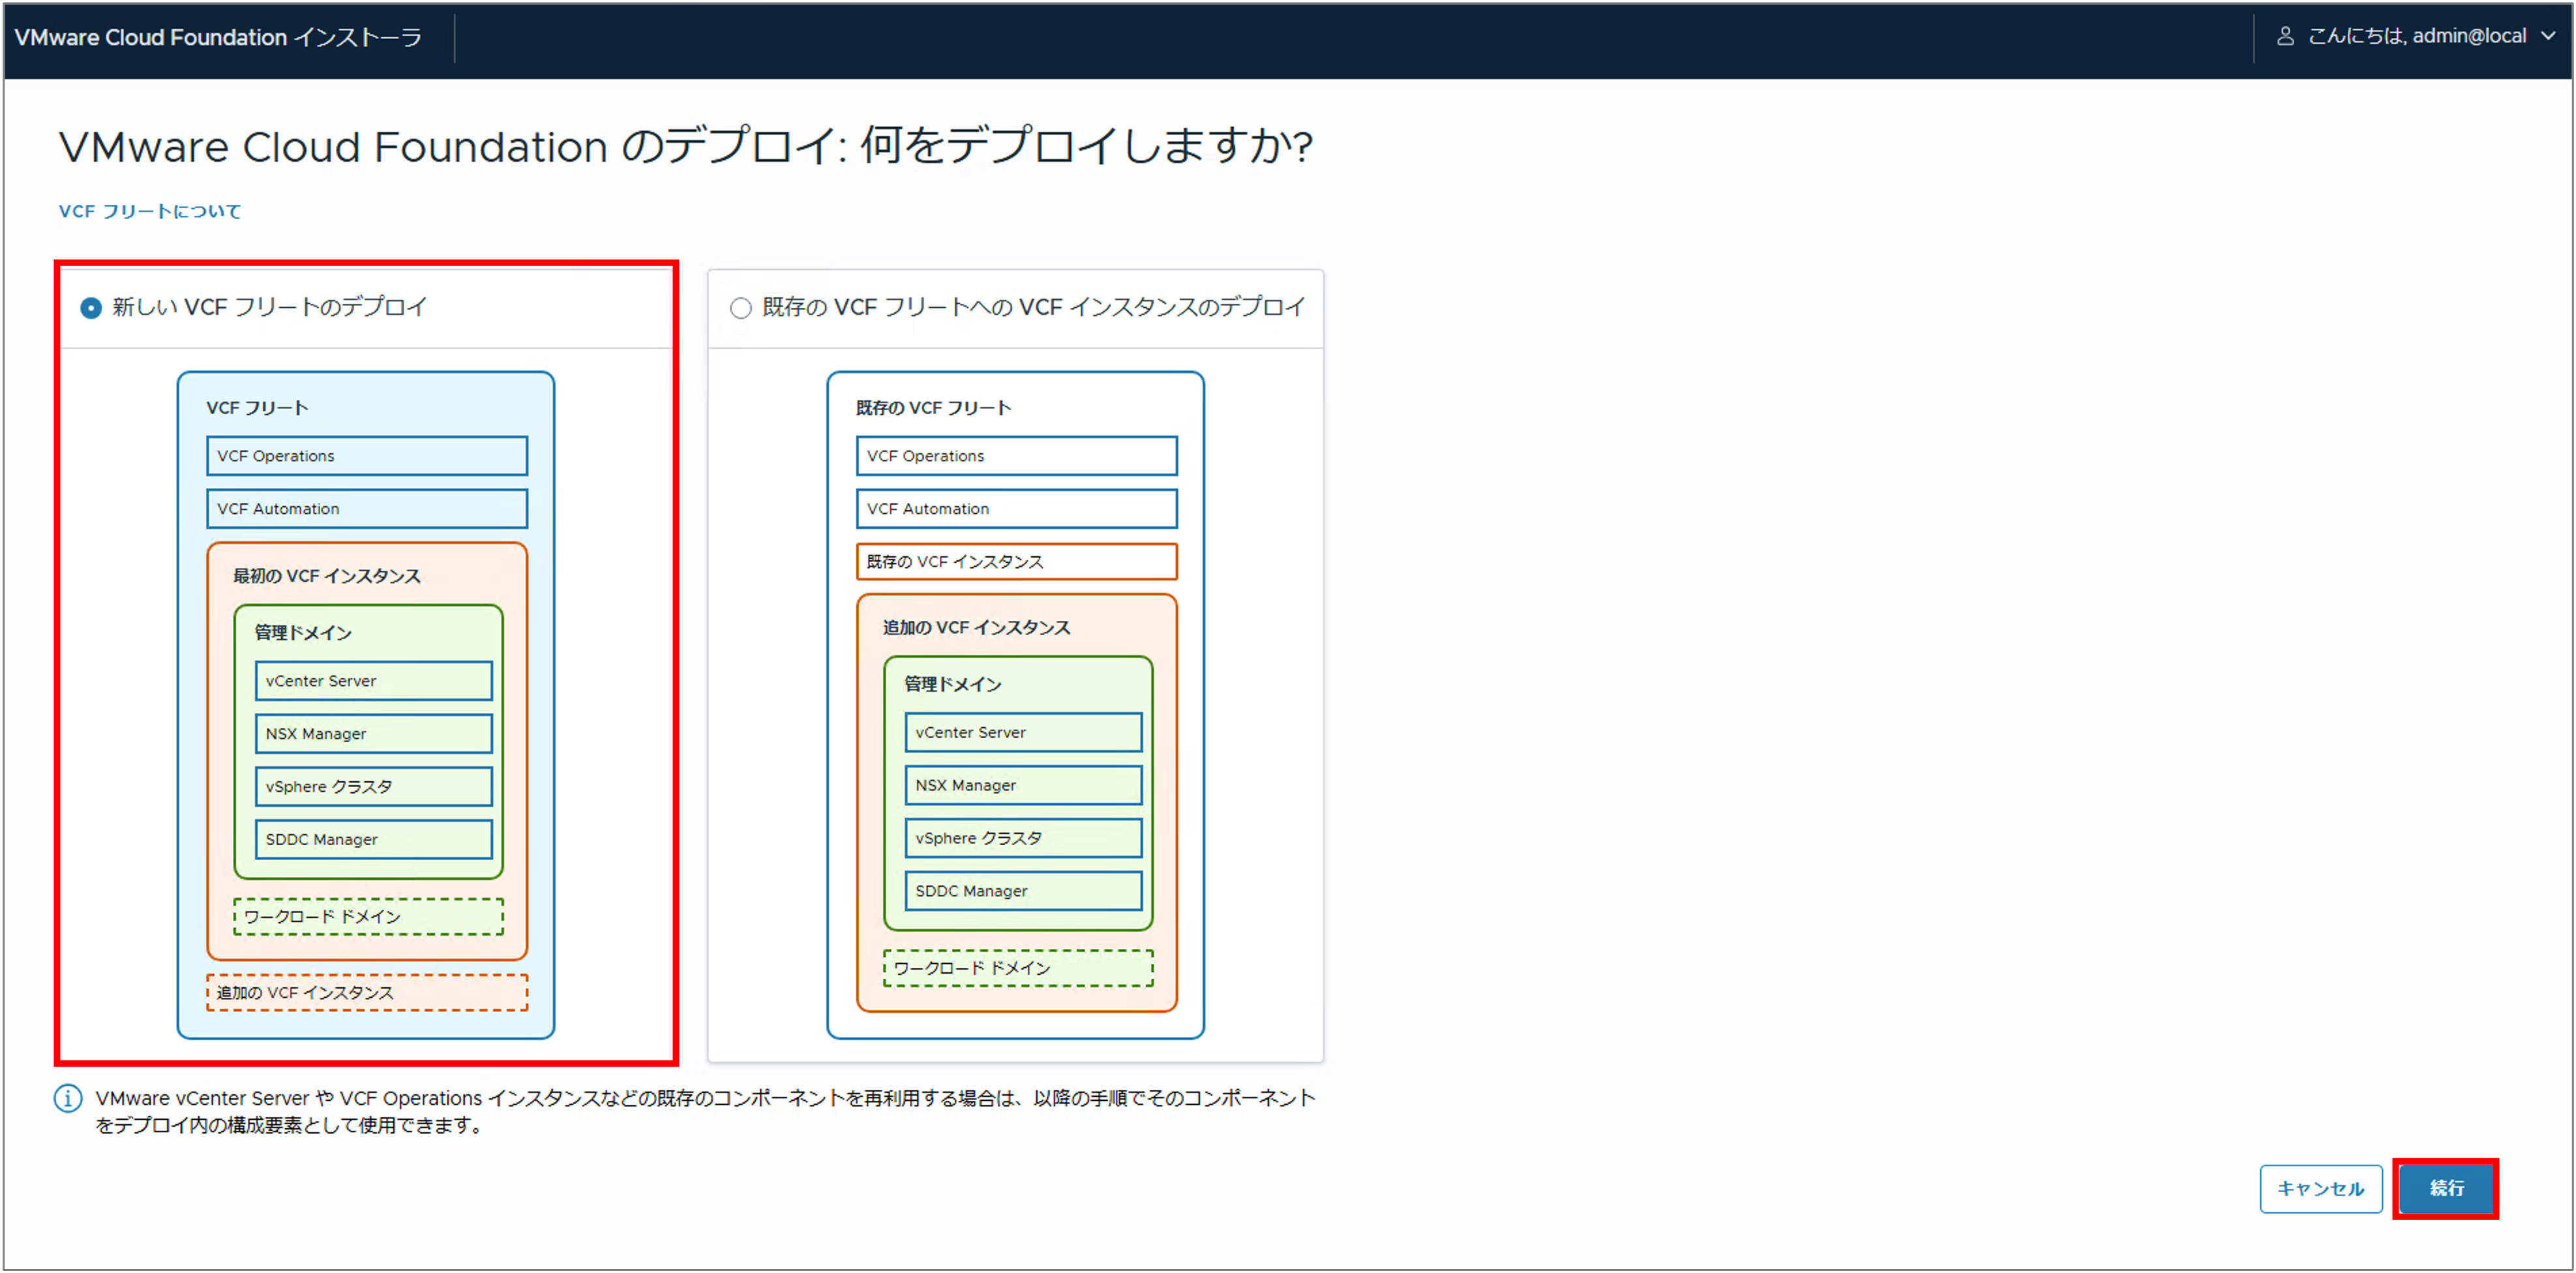Click the 続行 button
Viewport: 2576px width, 1273px height.
click(2446, 1189)
